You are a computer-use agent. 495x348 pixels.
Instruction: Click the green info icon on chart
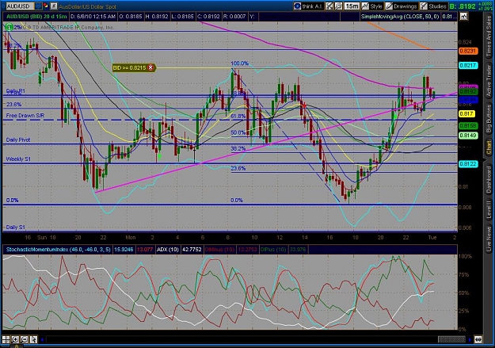(9, 27)
